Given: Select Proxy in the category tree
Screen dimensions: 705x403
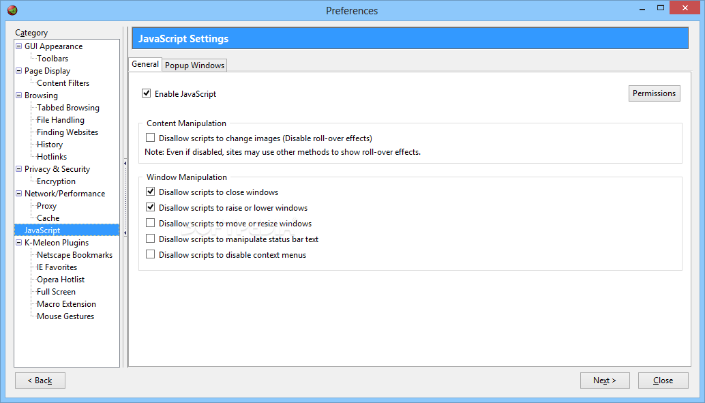Looking at the screenshot, I should (x=46, y=206).
